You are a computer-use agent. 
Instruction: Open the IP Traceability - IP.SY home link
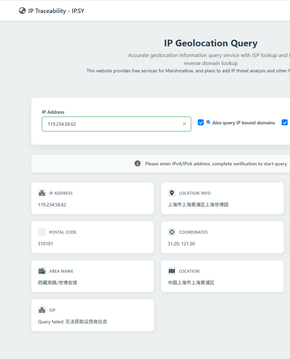[56, 11]
